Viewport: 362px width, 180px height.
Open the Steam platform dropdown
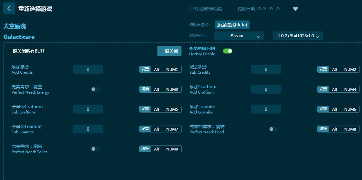(239, 36)
